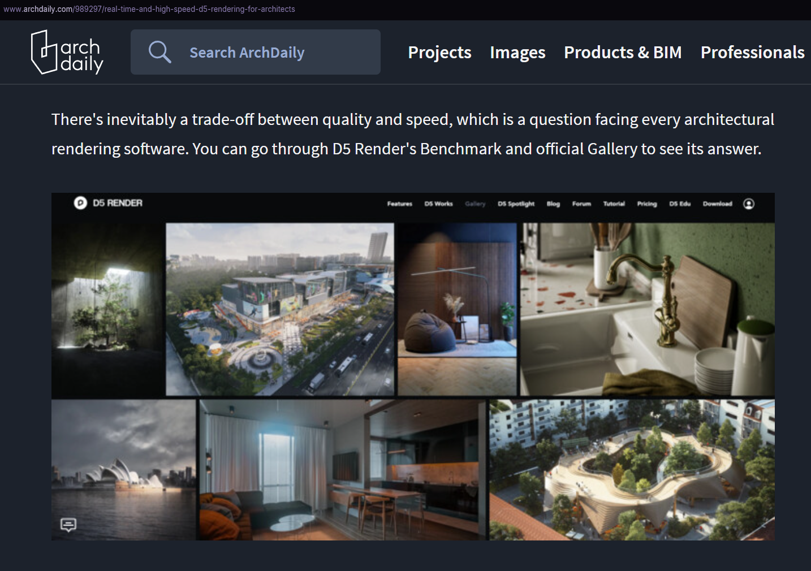Viewport: 811px width, 571px height.
Task: Click the magnifying glass search icon
Action: (x=159, y=52)
